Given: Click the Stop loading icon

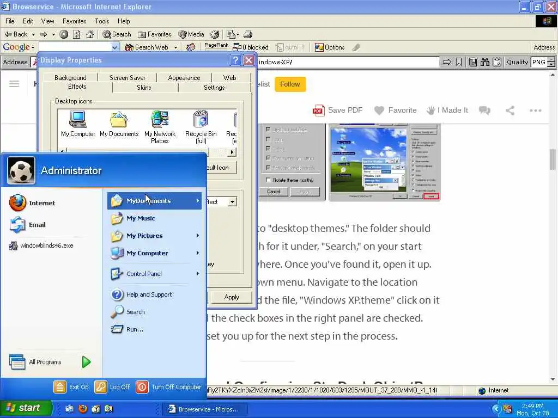Looking at the screenshot, I should (64, 34).
